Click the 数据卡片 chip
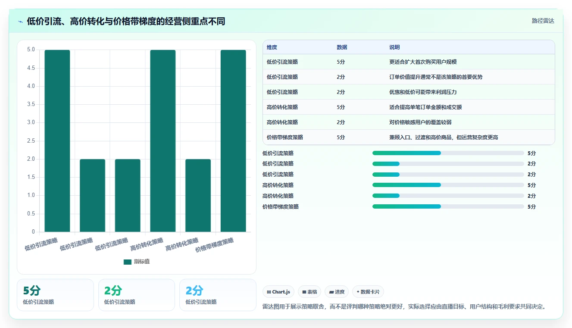 (368, 292)
